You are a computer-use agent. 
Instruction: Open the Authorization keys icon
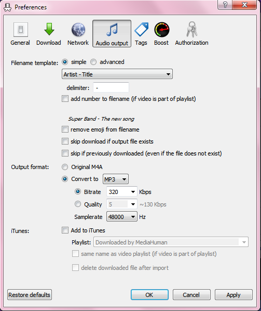click(x=191, y=30)
